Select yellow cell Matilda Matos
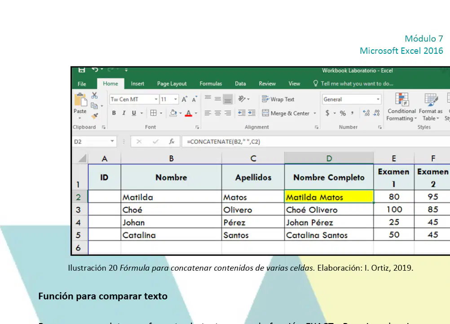Viewport: 450px width, 324px height. (329, 197)
